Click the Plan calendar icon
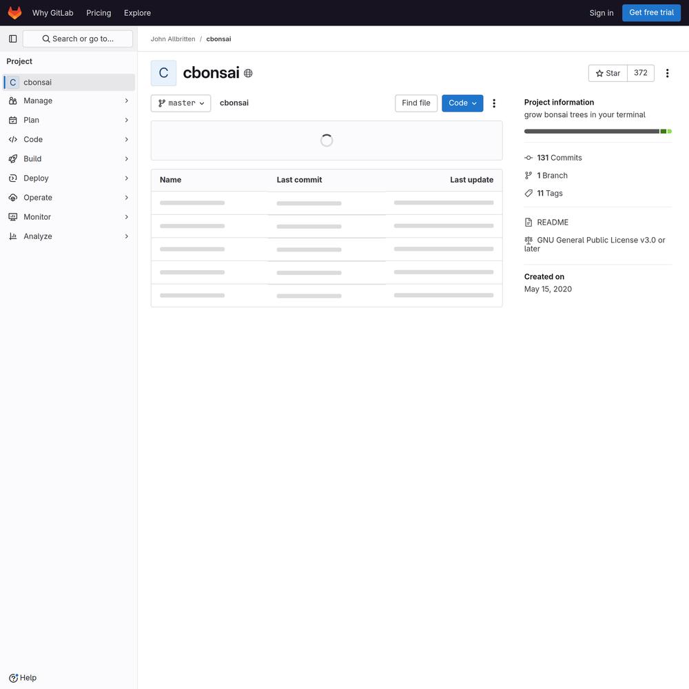This screenshot has width=689, height=689. point(12,120)
